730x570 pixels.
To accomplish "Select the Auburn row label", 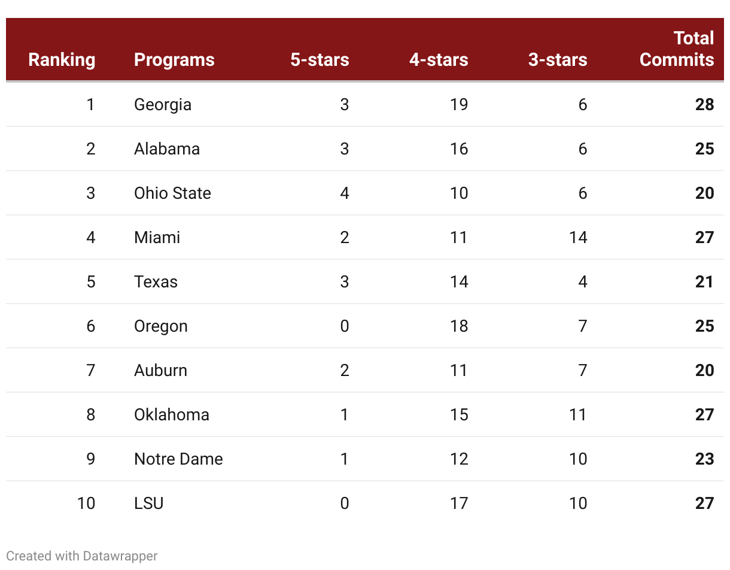I will coord(160,371).
